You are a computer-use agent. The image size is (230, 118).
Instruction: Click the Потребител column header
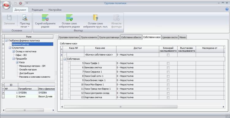pyautogui.click(x=28, y=89)
